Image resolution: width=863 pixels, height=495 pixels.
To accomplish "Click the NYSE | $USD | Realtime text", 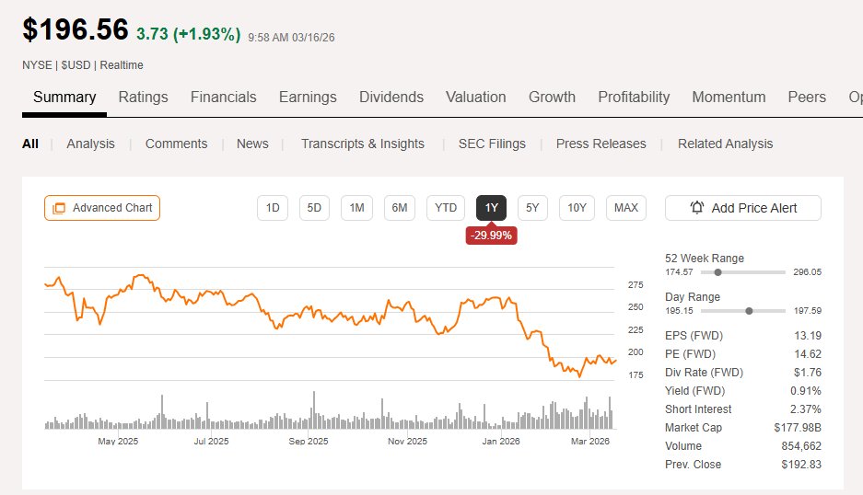I will 83,65.
